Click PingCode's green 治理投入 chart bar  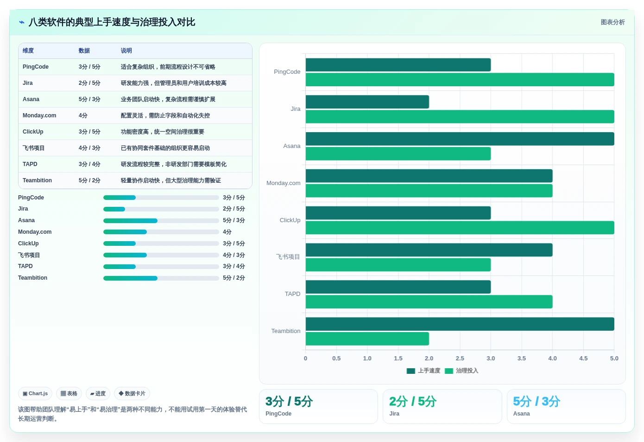point(460,80)
